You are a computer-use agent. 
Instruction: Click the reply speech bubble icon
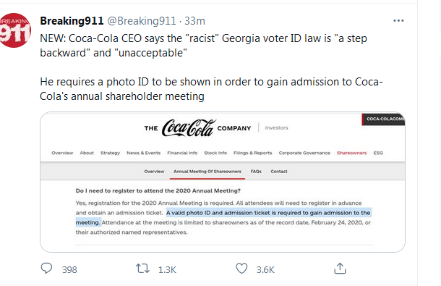click(x=46, y=268)
